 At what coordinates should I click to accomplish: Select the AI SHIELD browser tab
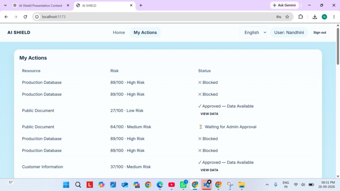coord(105,5)
